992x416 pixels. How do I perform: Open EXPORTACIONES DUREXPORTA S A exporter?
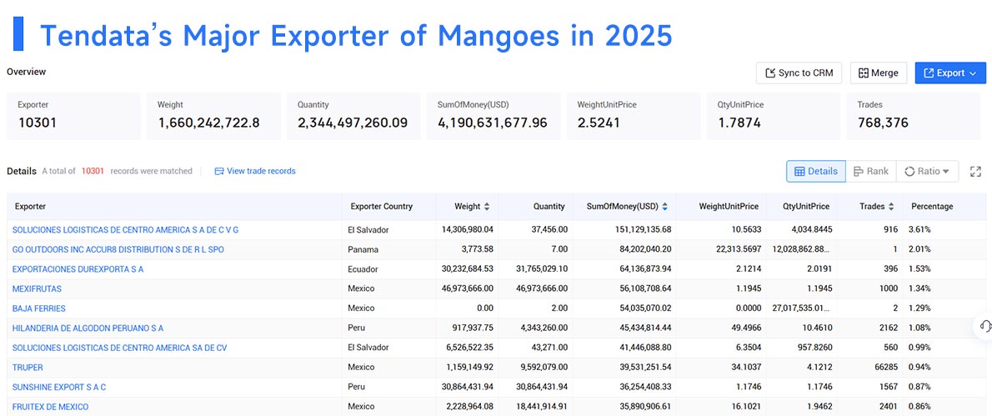(78, 268)
